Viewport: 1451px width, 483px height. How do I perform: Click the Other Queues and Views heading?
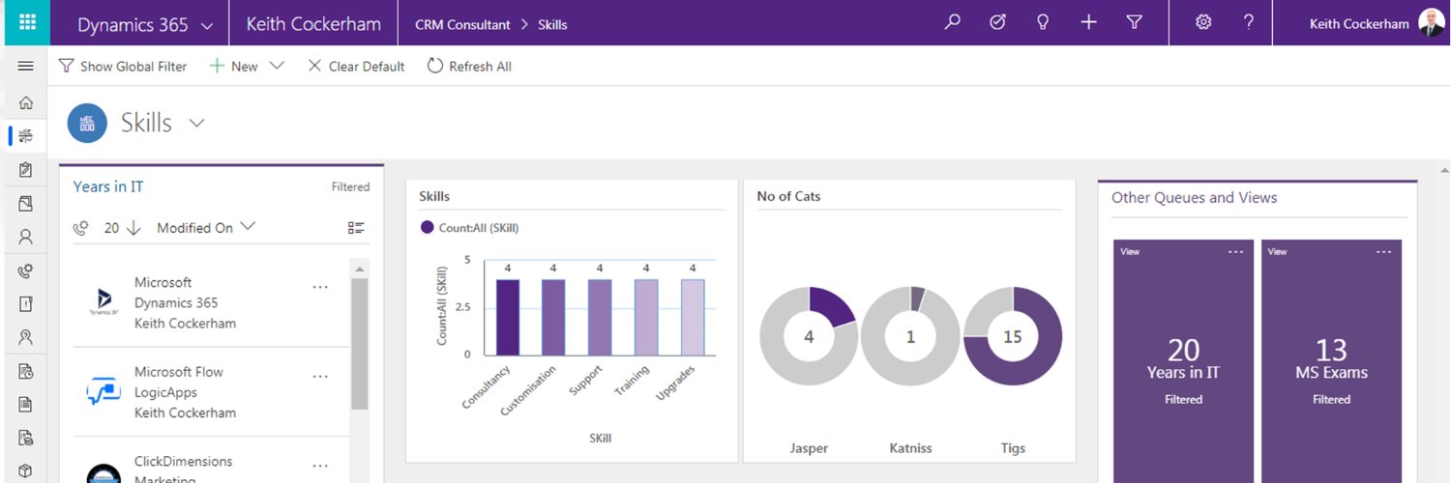click(x=1194, y=197)
